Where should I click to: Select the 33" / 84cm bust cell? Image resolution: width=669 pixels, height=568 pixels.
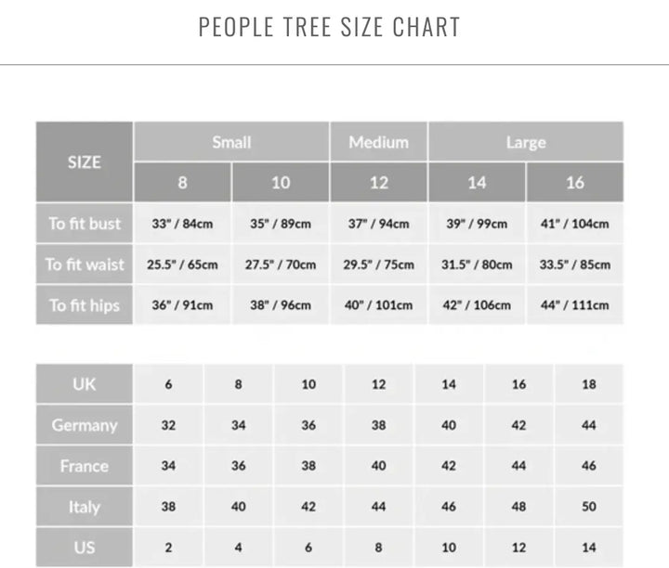pyautogui.click(x=182, y=224)
